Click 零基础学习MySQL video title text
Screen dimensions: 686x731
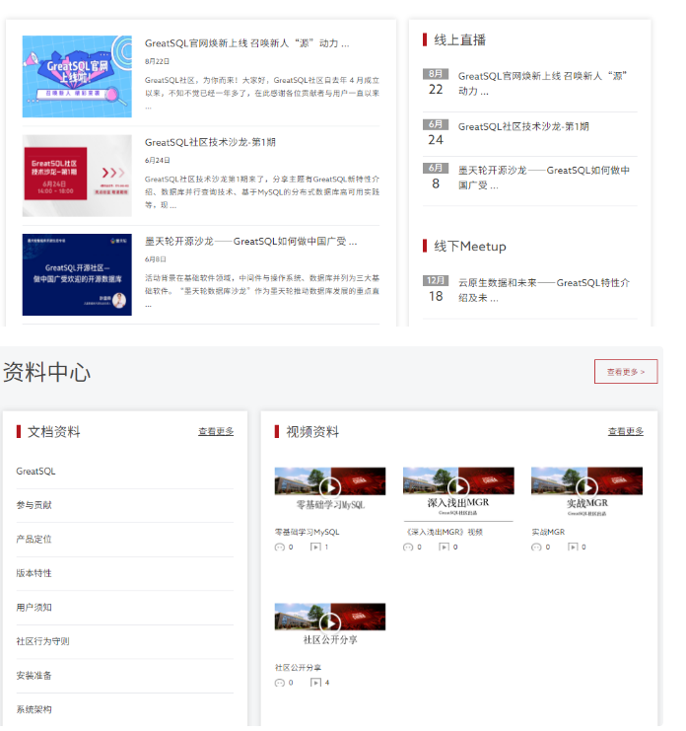[x=307, y=532]
